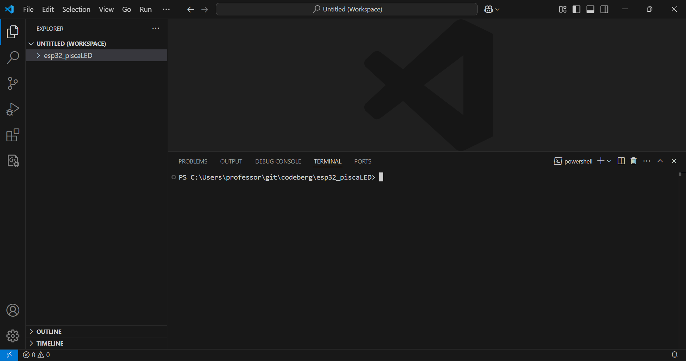
Task: Open the Copilot chat icon
Action: pos(489,9)
